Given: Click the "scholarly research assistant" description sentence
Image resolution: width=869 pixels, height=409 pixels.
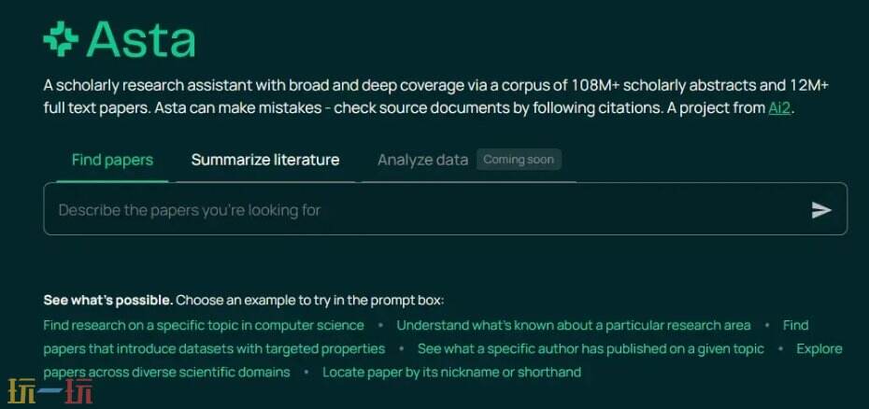Looking at the screenshot, I should coord(280,85).
